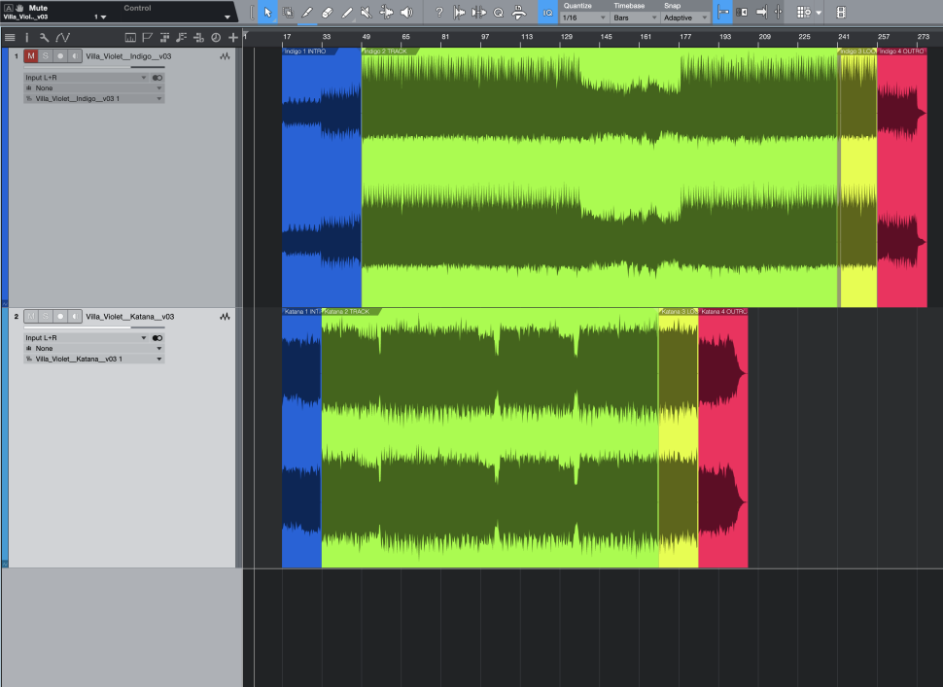Expand Input L+R dropdown on Katana track
The width and height of the screenshot is (943, 687).
144,337
